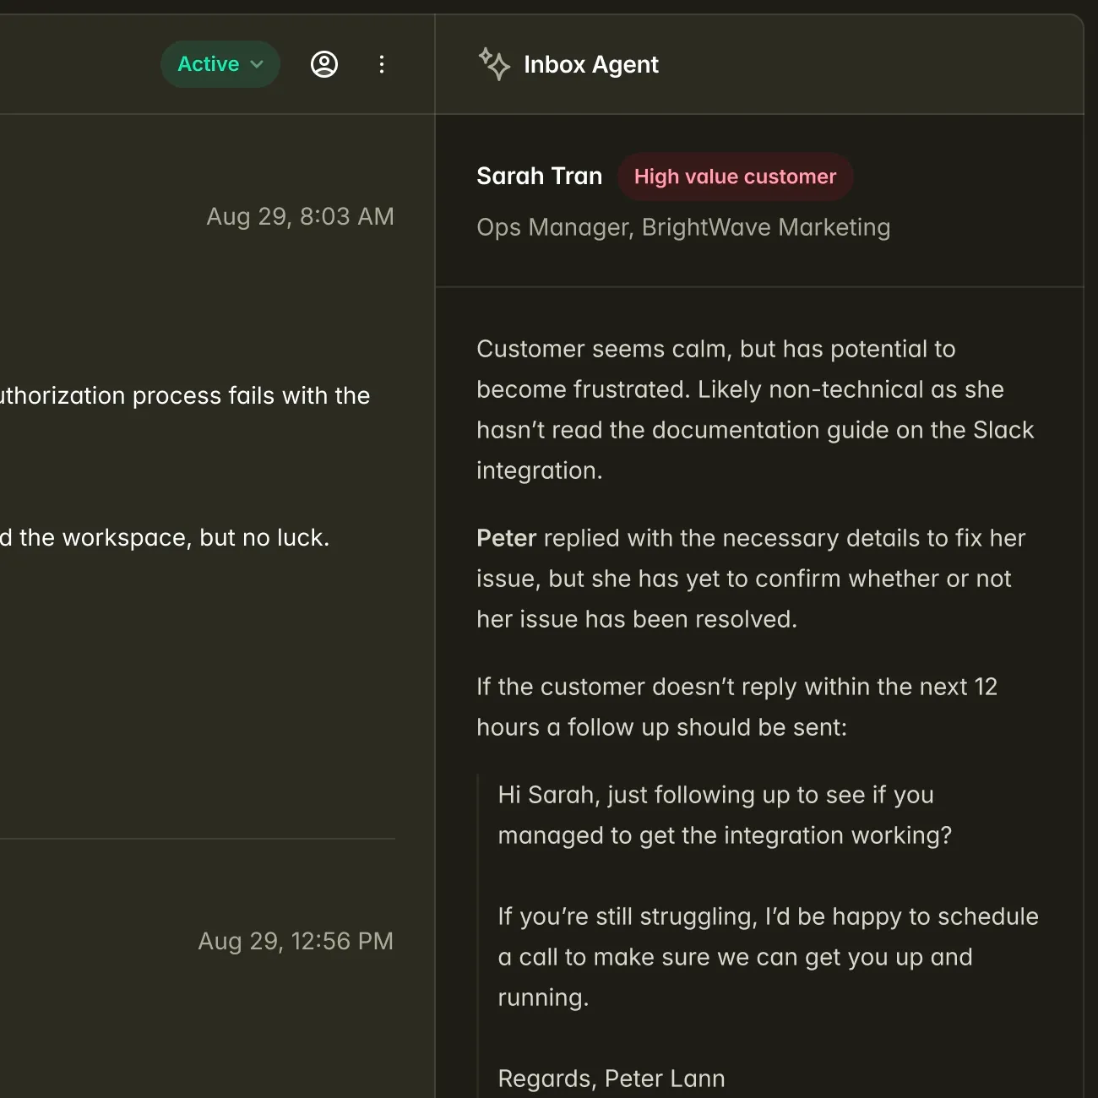Click Ops Manager, BrightWave Marketing subtitle
This screenshot has height=1098, width=1098.
(683, 227)
